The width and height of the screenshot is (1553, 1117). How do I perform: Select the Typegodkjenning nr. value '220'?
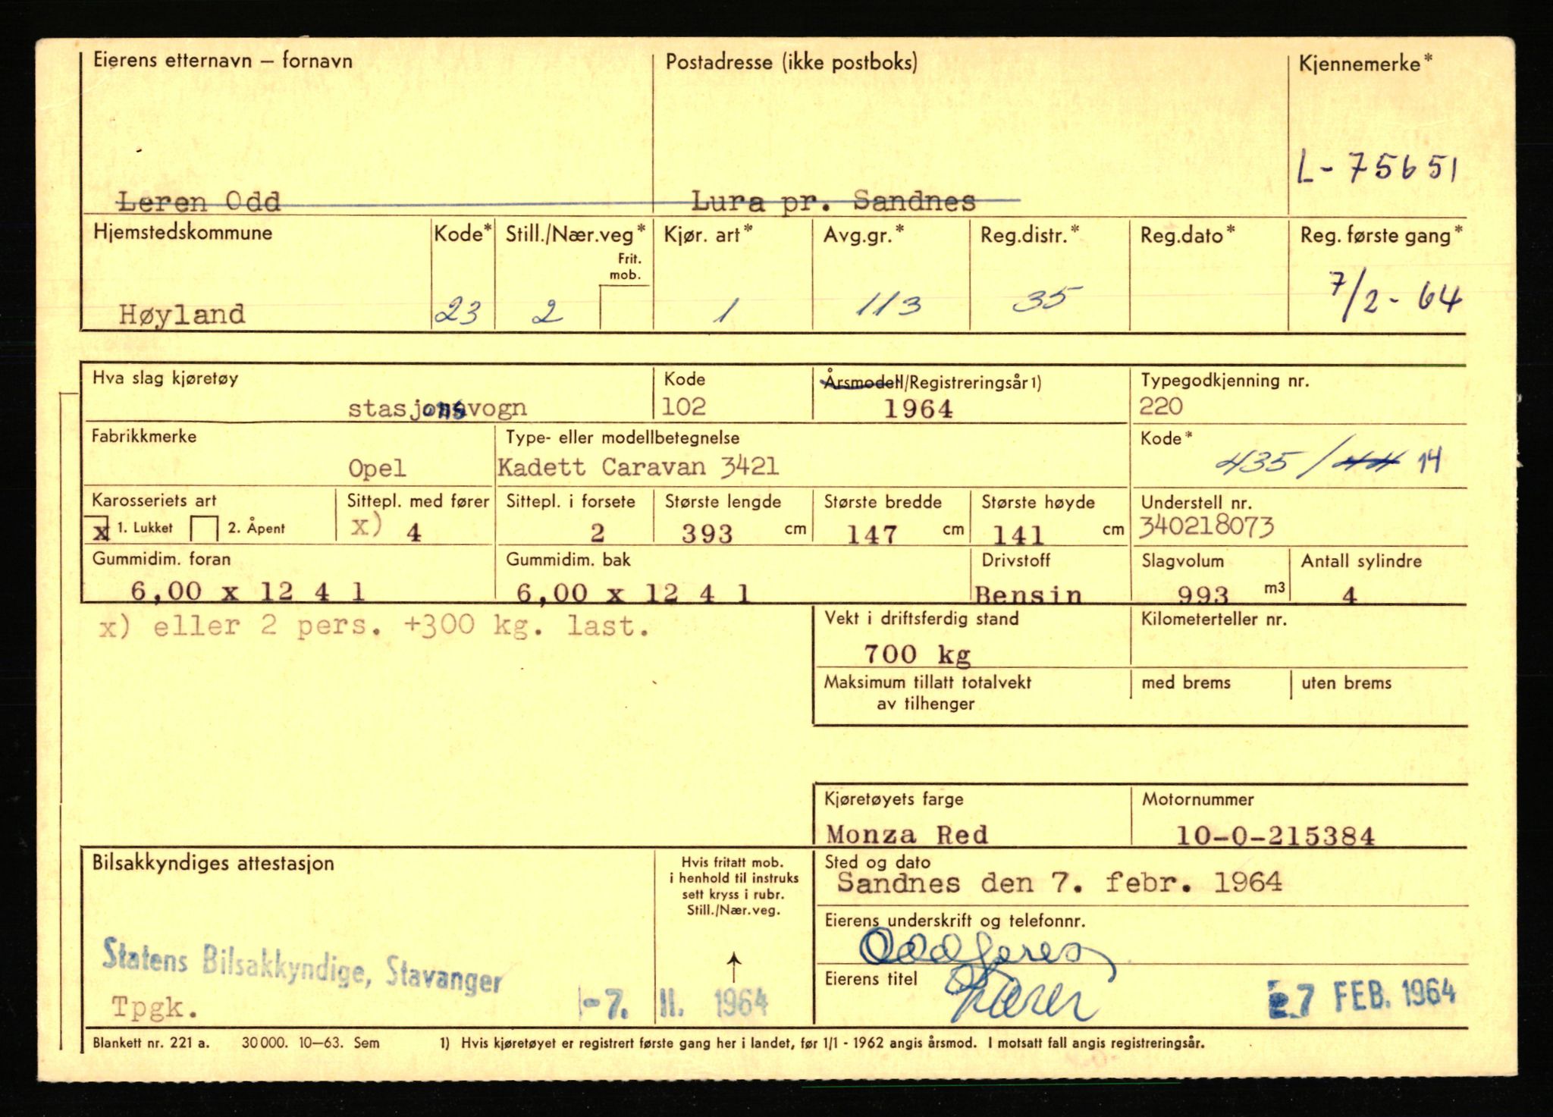[1160, 406]
